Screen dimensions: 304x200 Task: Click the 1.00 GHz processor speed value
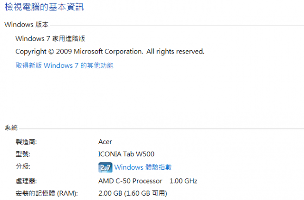coord(183,181)
